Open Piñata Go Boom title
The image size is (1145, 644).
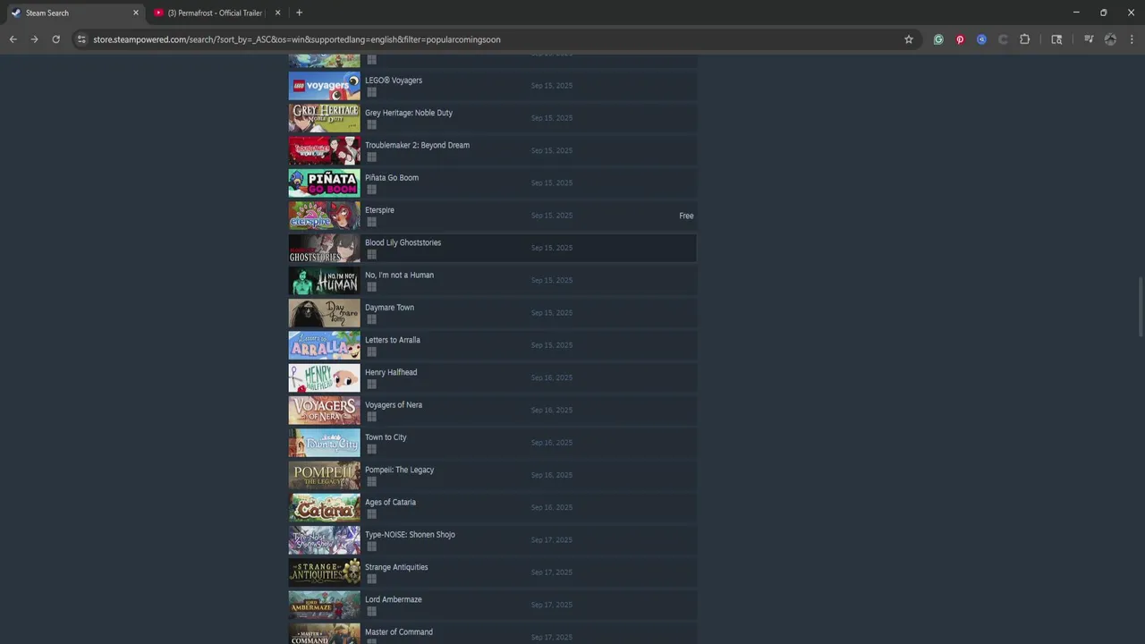pos(392,177)
